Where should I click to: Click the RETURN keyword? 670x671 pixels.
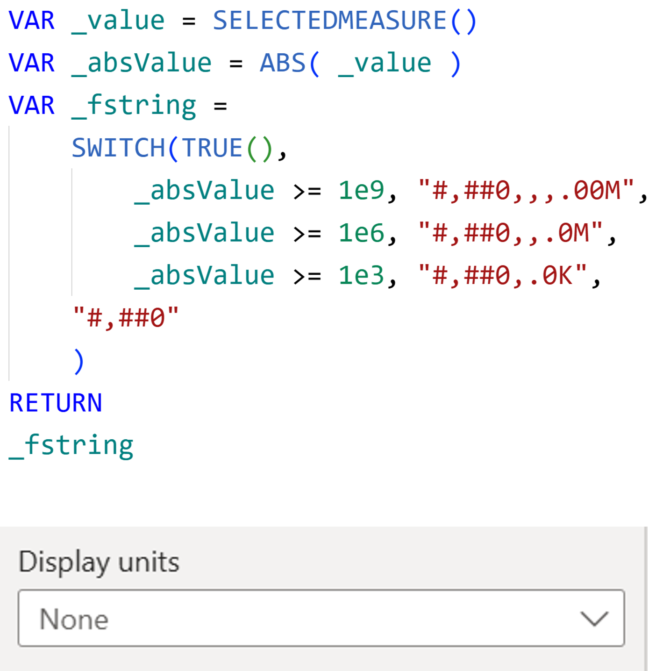pyautogui.click(x=56, y=403)
